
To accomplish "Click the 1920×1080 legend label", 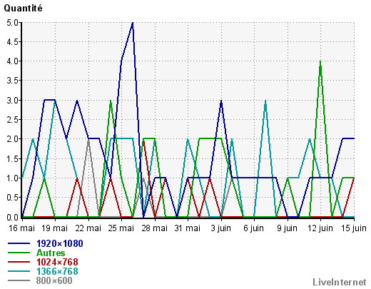I will tap(60, 243).
